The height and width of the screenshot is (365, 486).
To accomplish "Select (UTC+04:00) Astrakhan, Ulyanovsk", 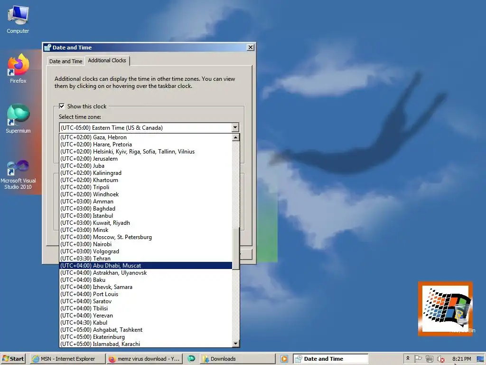I will (x=145, y=273).
